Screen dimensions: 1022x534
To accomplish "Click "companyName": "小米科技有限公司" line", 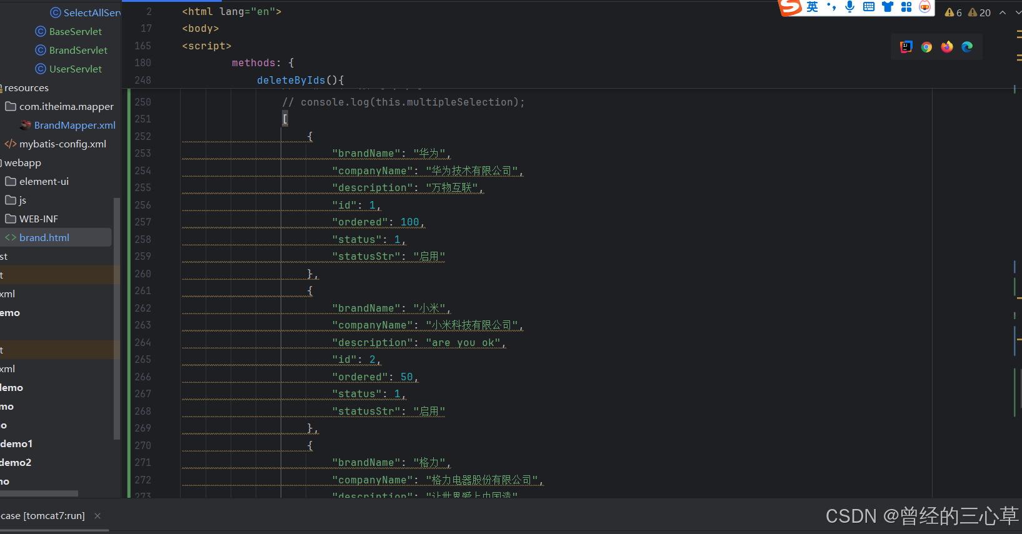I will coord(428,325).
